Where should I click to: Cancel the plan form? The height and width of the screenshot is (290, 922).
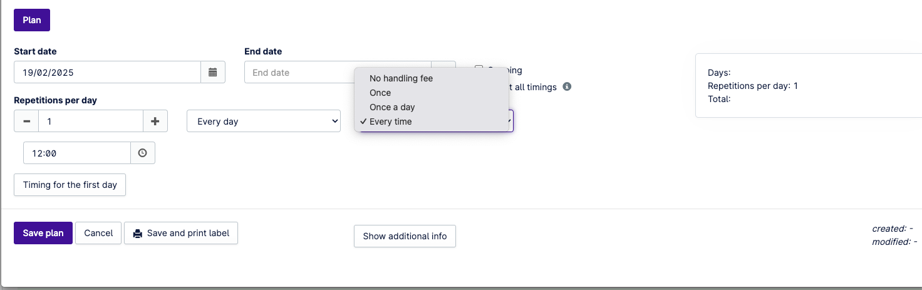pos(98,233)
